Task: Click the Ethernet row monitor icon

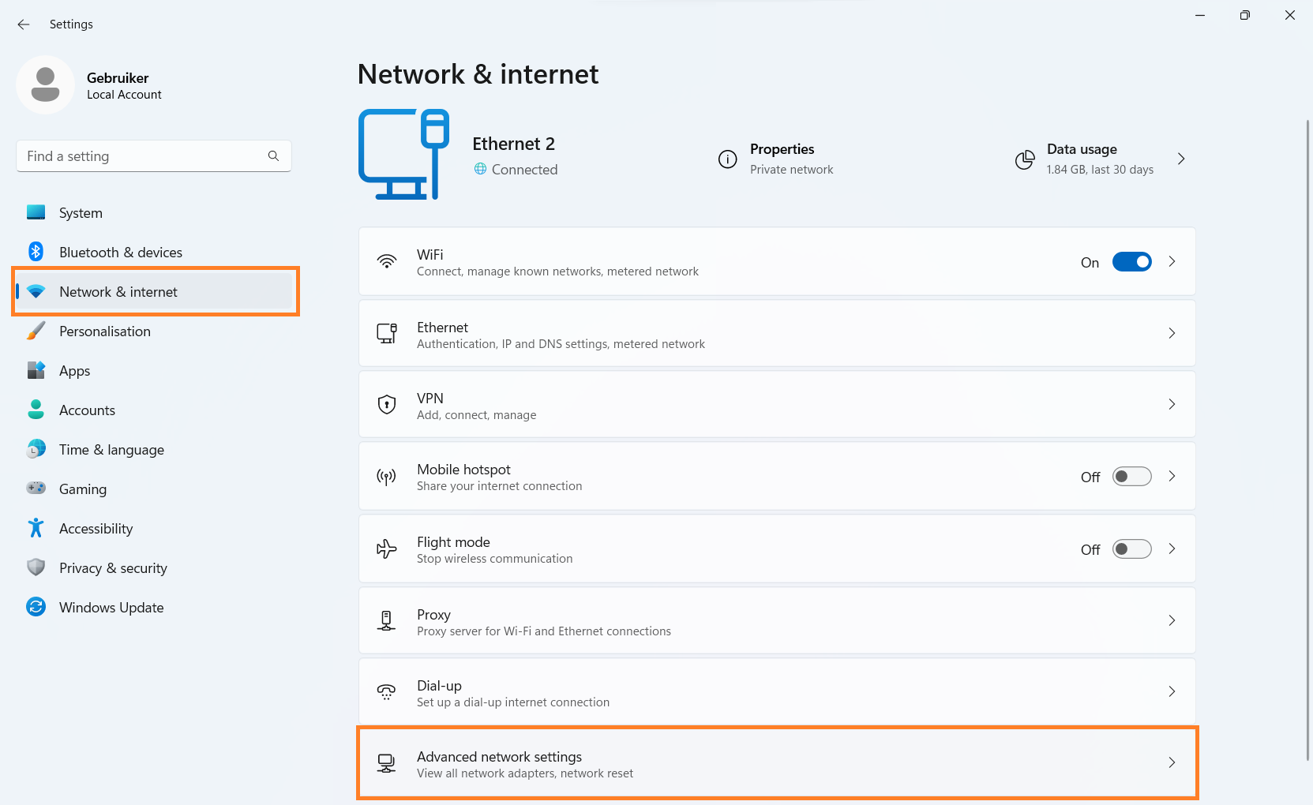Action: pos(387,334)
